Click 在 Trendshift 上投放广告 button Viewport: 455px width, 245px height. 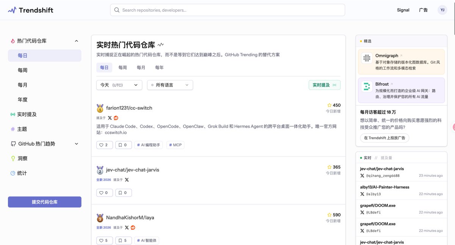384,138
